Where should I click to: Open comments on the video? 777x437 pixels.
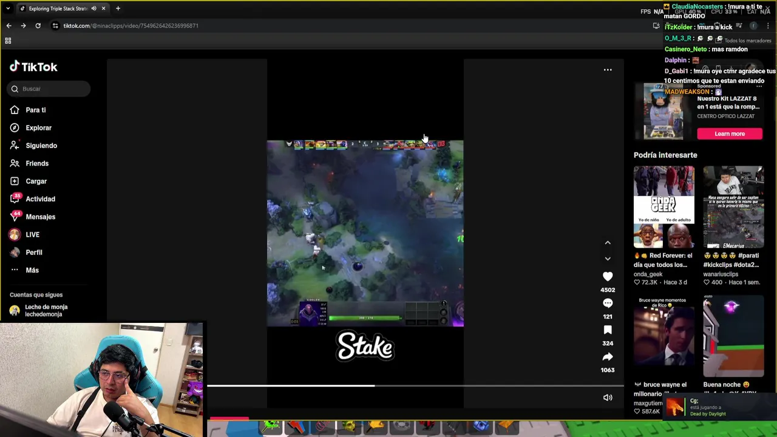pyautogui.click(x=608, y=303)
